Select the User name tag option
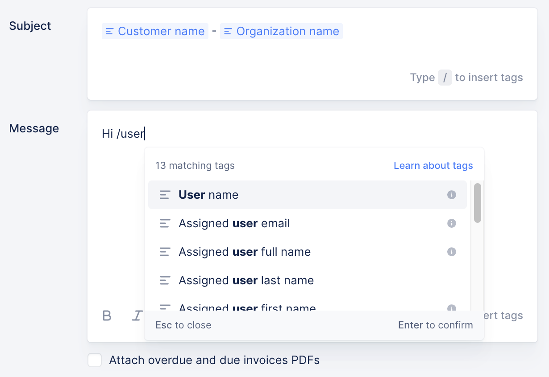 208,195
